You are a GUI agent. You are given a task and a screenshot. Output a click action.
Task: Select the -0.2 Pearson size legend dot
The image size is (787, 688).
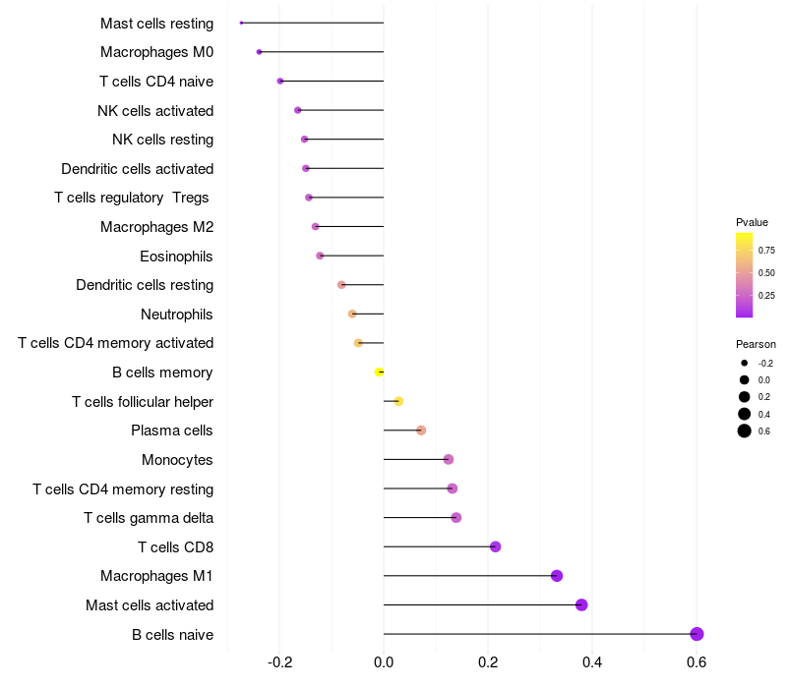tap(745, 363)
